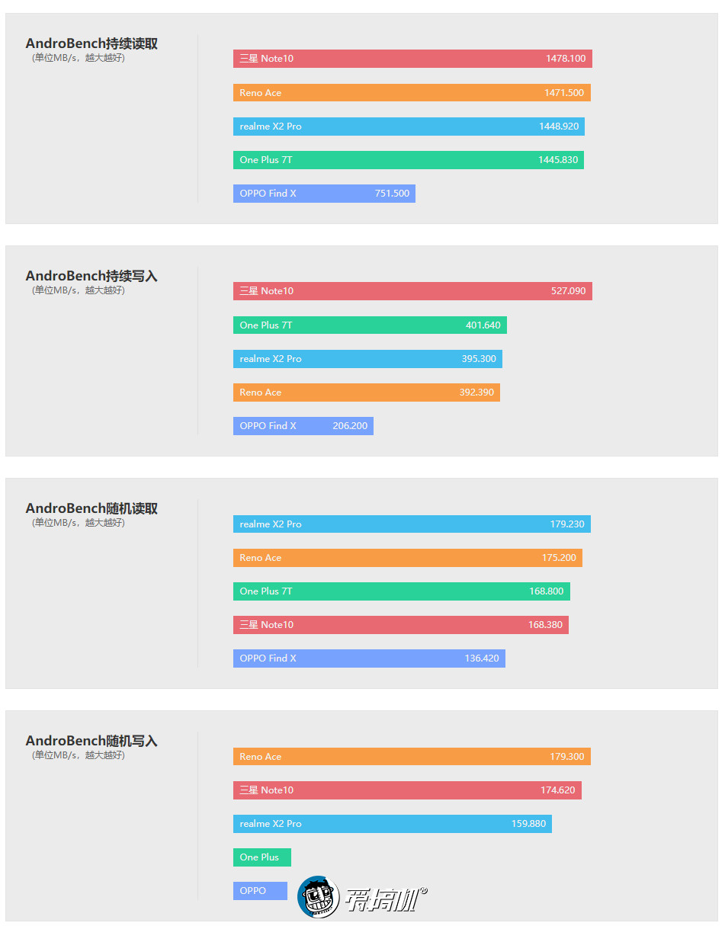This screenshot has width=725, height=926.
Task: Click the cartoon mascot watermark logo
Action: pyautogui.click(x=319, y=896)
